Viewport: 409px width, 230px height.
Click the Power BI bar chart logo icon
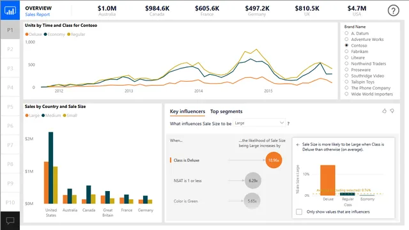(10, 10)
